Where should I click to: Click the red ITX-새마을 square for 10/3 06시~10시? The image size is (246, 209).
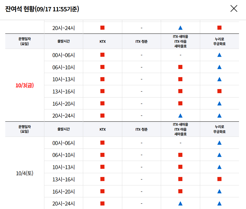point(180,67)
